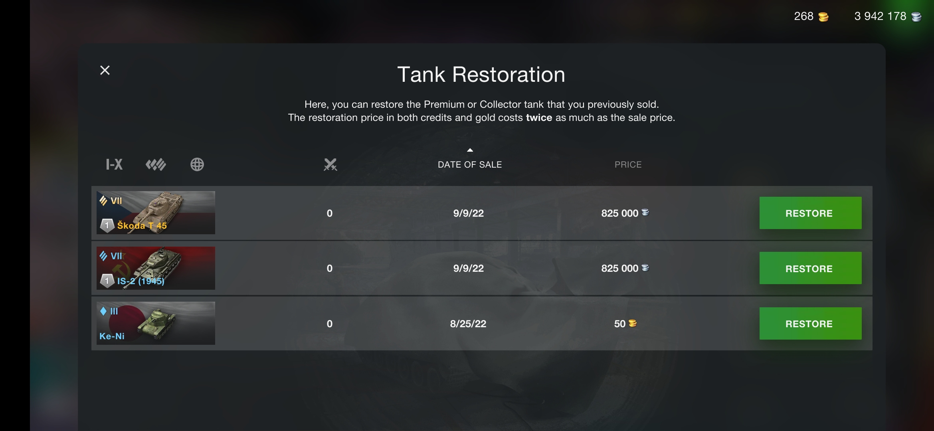Click the 268 gold balance
This screenshot has height=431, width=934.
click(x=803, y=16)
